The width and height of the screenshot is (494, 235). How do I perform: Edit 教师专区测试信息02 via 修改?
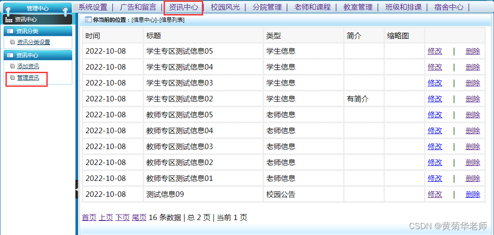435,163
